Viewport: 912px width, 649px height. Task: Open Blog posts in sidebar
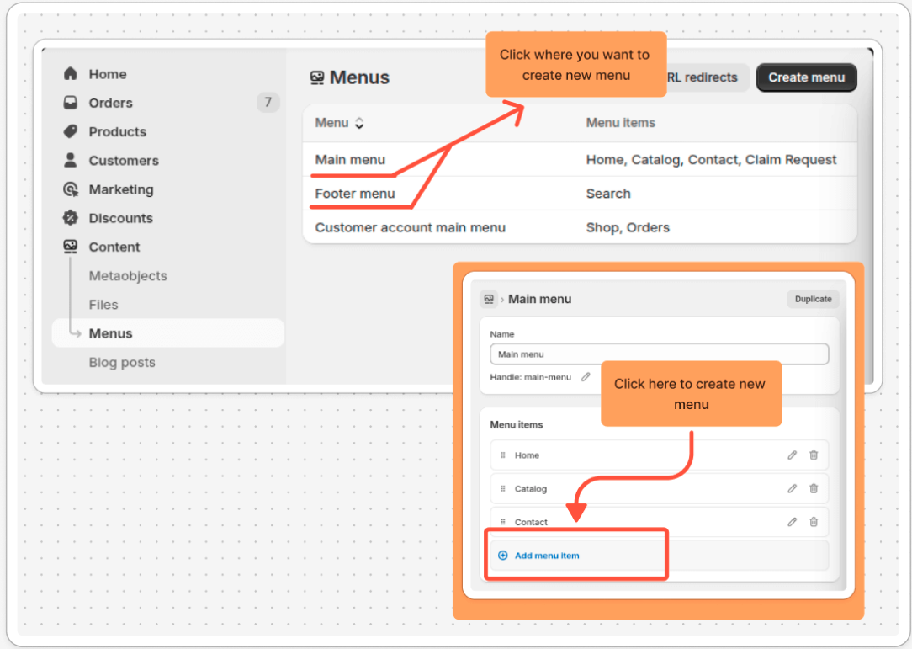point(122,363)
